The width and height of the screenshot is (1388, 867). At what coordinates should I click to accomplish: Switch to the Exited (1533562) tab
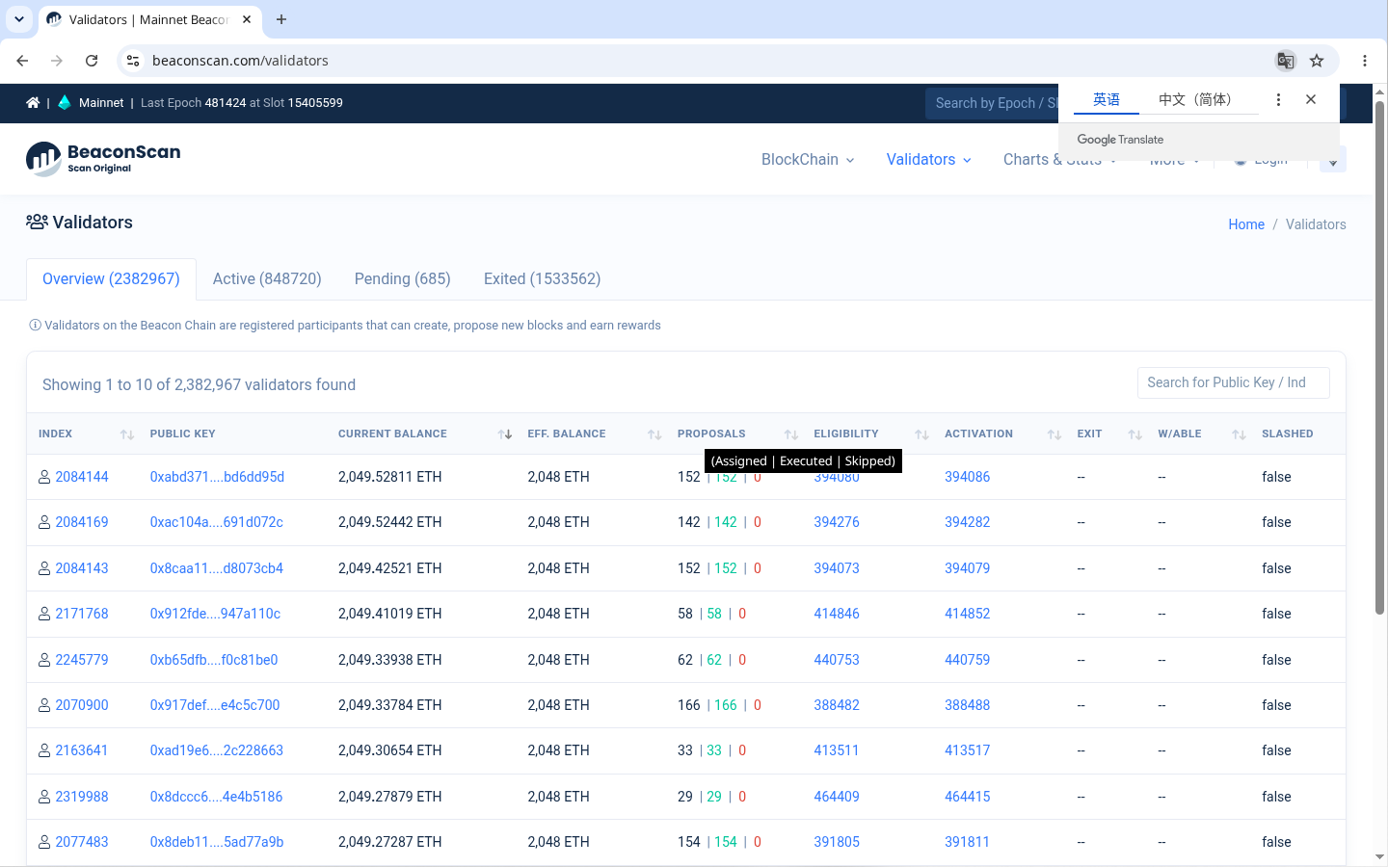pyautogui.click(x=542, y=279)
